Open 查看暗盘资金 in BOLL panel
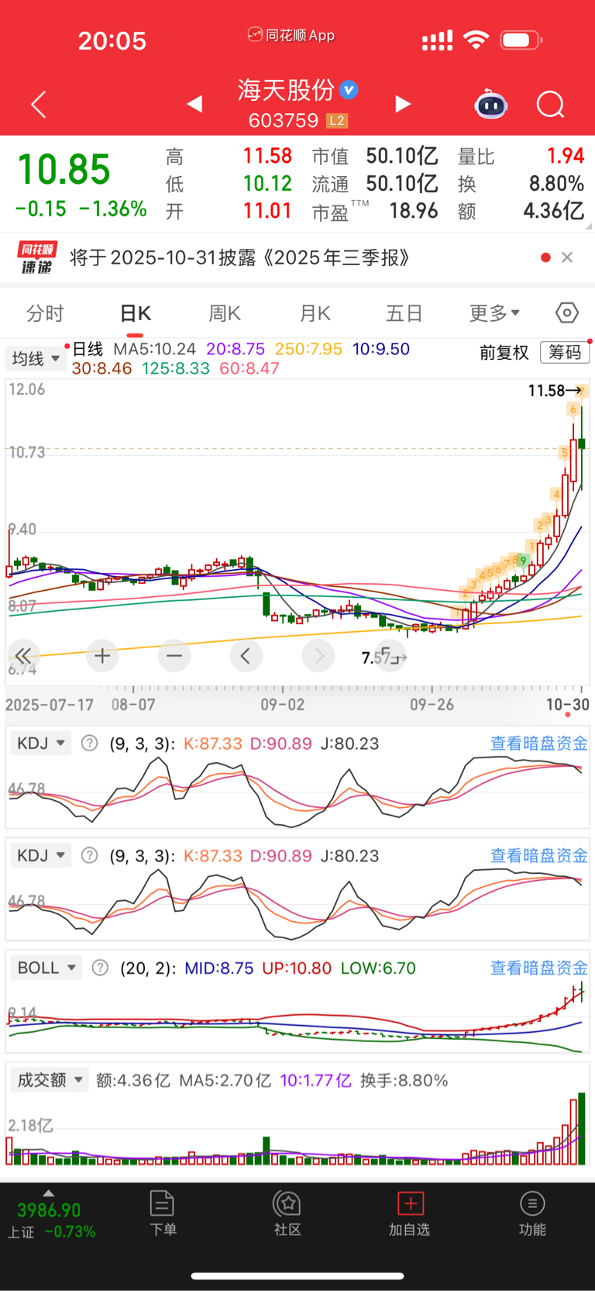Screen dimensions: 595x1291 point(539,968)
